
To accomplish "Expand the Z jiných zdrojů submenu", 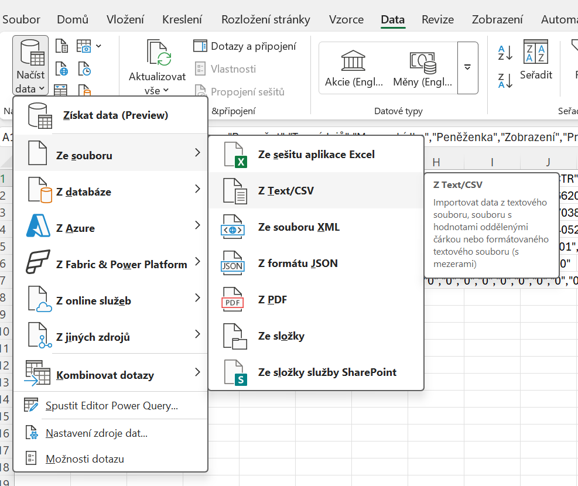I will click(111, 334).
